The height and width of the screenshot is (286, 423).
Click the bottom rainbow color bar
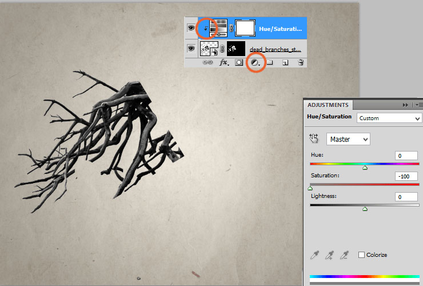coord(365,276)
